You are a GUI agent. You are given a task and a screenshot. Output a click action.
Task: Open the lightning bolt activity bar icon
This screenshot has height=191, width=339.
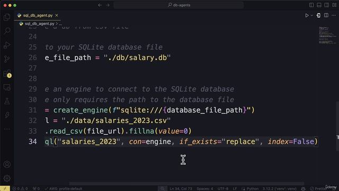(x=7, y=115)
